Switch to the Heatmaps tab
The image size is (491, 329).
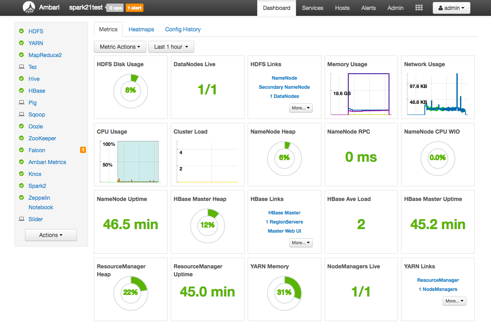click(141, 29)
